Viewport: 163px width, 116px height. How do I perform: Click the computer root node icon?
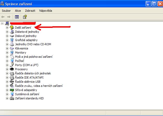[x=7, y=23]
